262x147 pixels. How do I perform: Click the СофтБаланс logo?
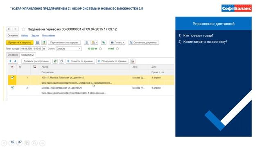point(237,8)
